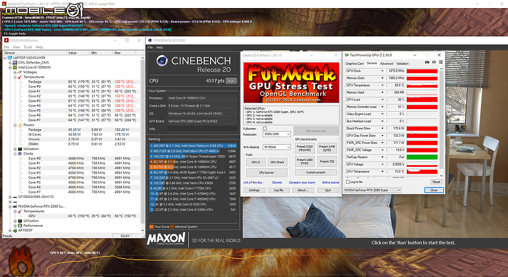Click the Run button next to CPU score
Image resolution: width=508 pixels, height=277 pixels.
tap(231, 81)
